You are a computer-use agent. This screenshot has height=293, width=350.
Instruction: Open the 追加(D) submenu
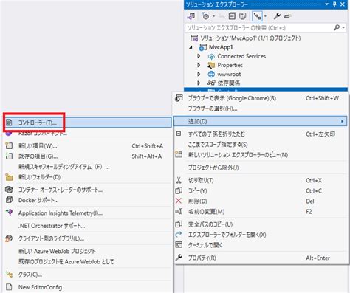click(260, 121)
